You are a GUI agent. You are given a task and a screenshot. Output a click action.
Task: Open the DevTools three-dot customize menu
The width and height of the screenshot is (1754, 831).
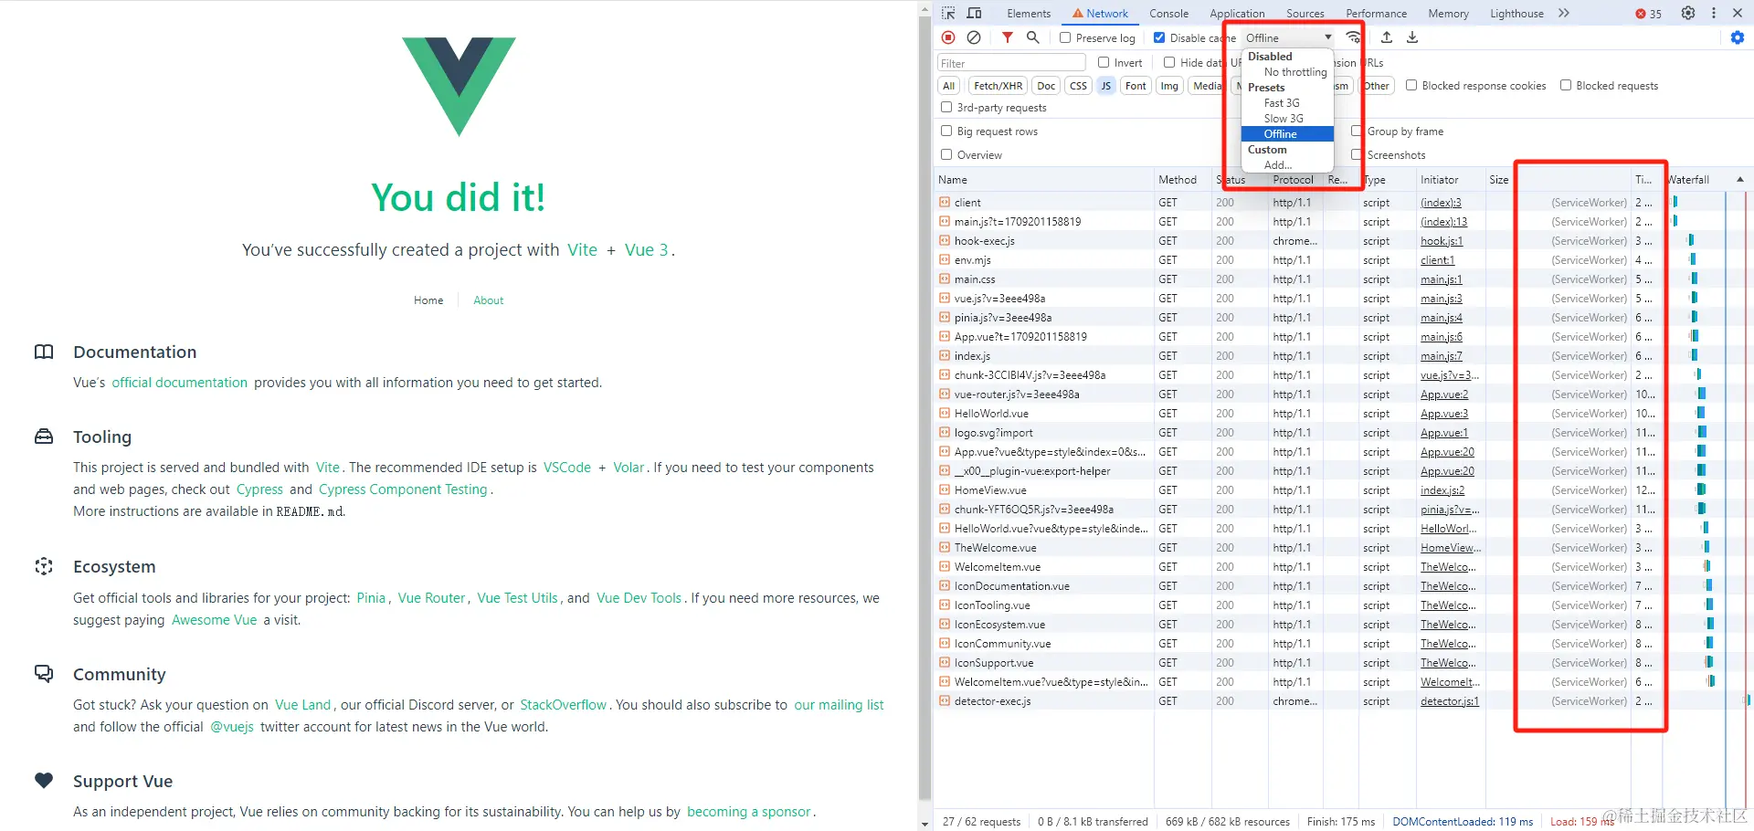[x=1714, y=13]
